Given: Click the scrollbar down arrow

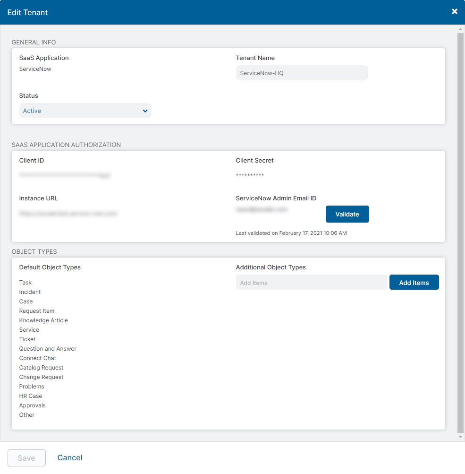Looking at the screenshot, I should (x=461, y=437).
